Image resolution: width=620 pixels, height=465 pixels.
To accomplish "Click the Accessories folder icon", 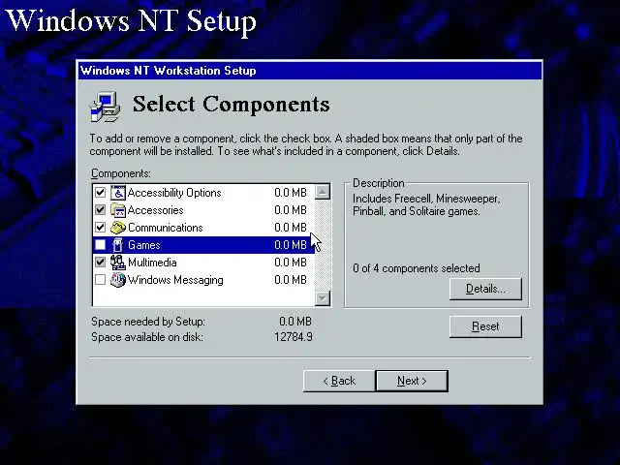I will [118, 210].
